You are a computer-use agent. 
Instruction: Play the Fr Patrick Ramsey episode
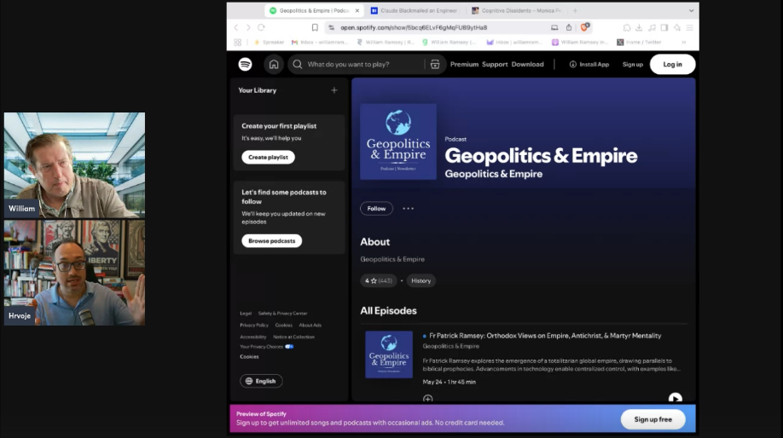[x=676, y=398]
